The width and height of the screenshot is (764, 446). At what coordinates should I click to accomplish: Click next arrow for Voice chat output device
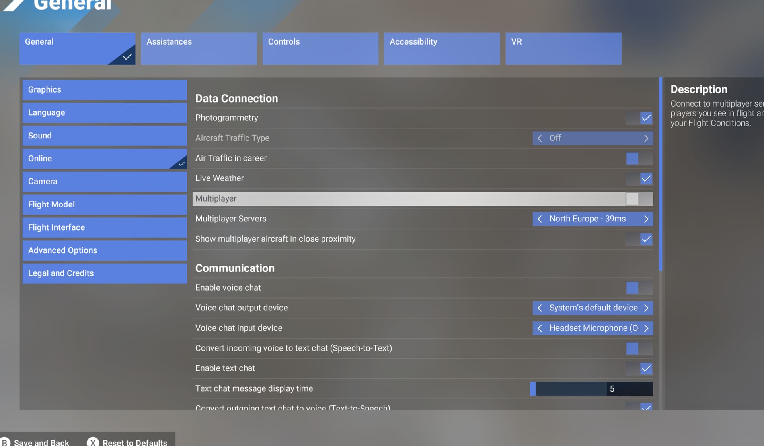[x=646, y=308]
